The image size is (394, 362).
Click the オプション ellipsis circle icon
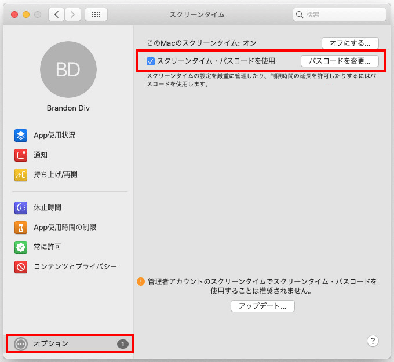[21, 343]
